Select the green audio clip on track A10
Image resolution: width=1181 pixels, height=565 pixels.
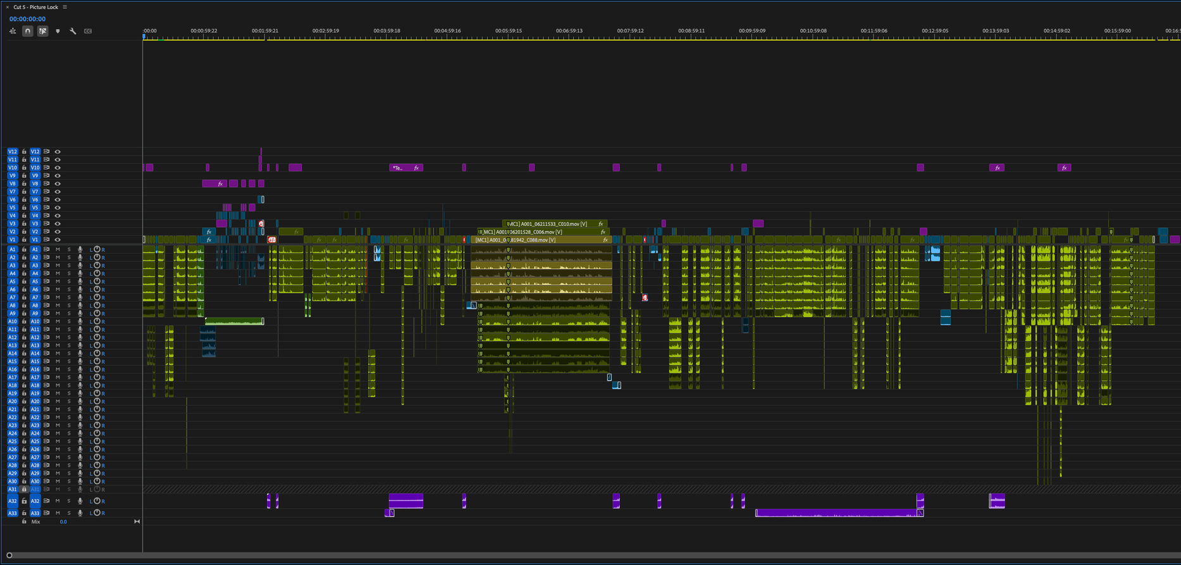click(234, 321)
